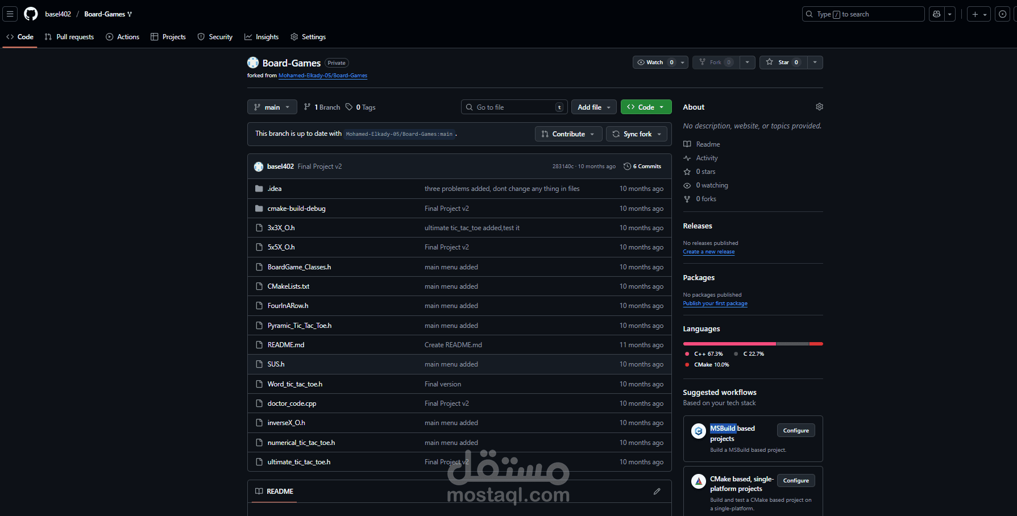The width and height of the screenshot is (1017, 516).
Task: Click the C++ segment of languages bar
Action: (729, 344)
